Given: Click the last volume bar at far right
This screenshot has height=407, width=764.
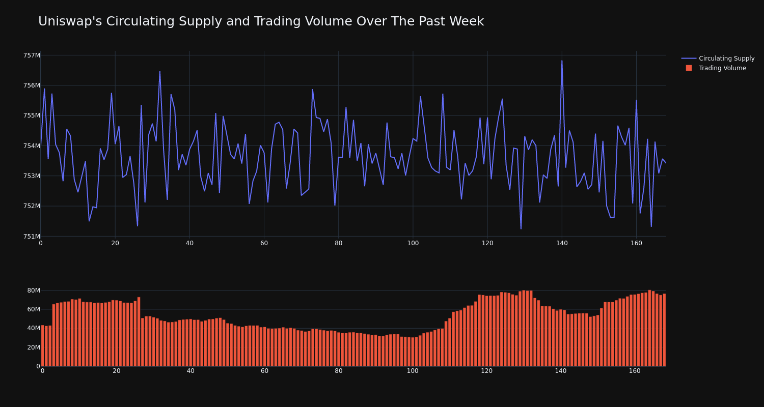Looking at the screenshot, I should (x=664, y=330).
